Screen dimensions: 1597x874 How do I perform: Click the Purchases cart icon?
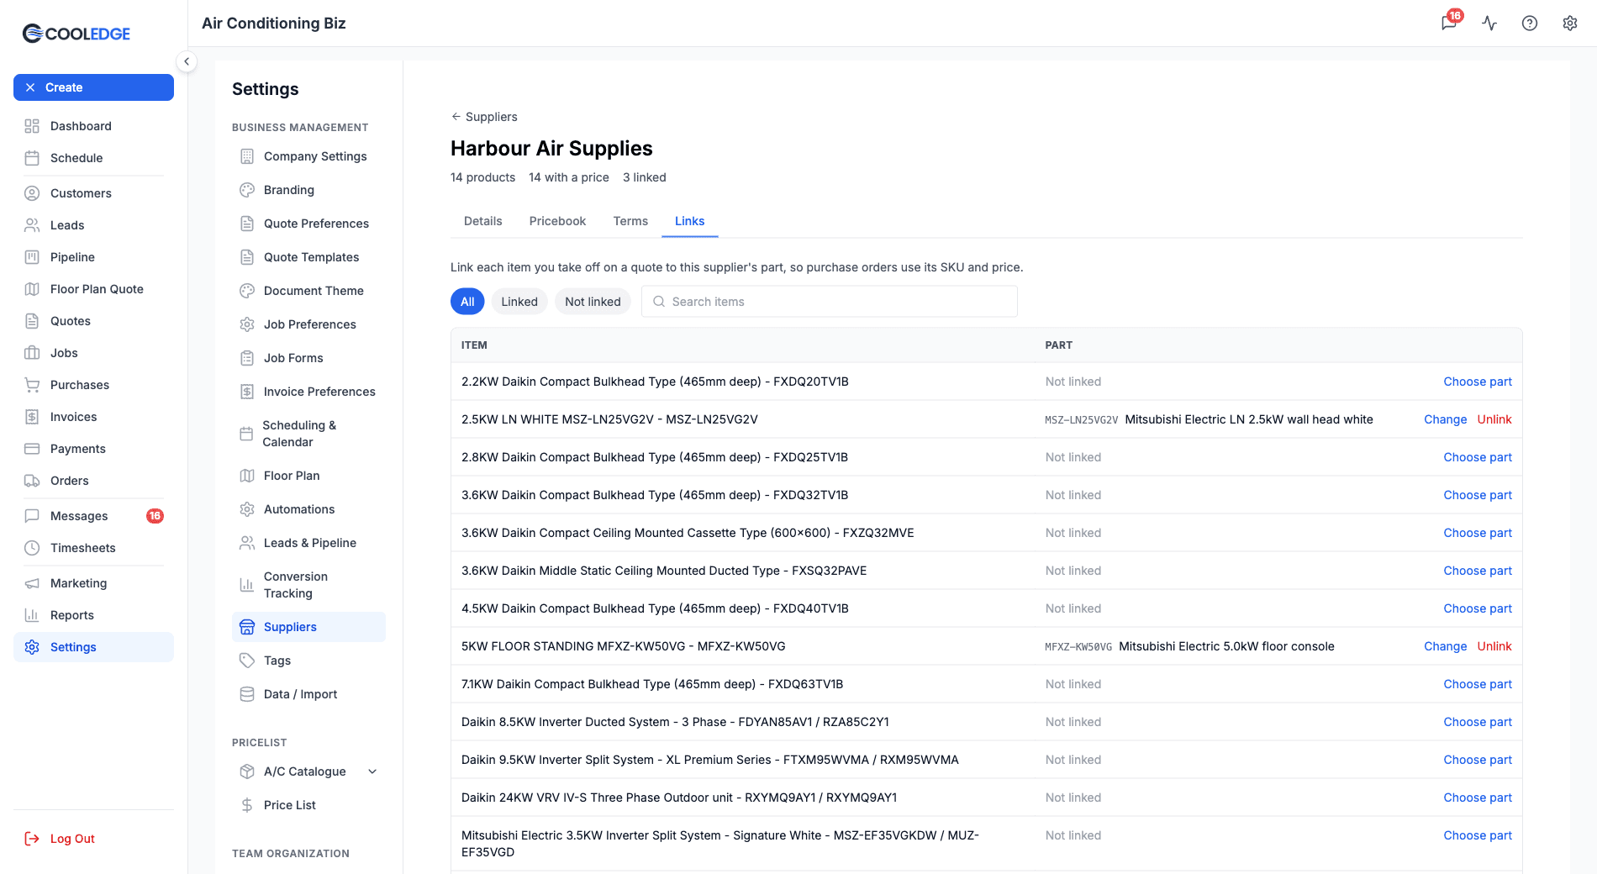tap(32, 385)
